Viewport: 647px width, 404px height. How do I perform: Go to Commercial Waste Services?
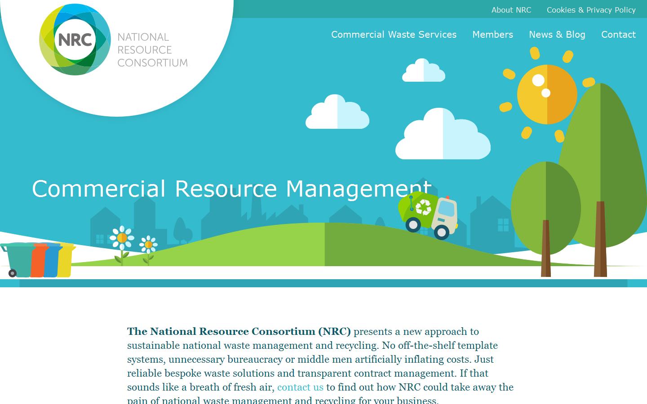point(394,35)
